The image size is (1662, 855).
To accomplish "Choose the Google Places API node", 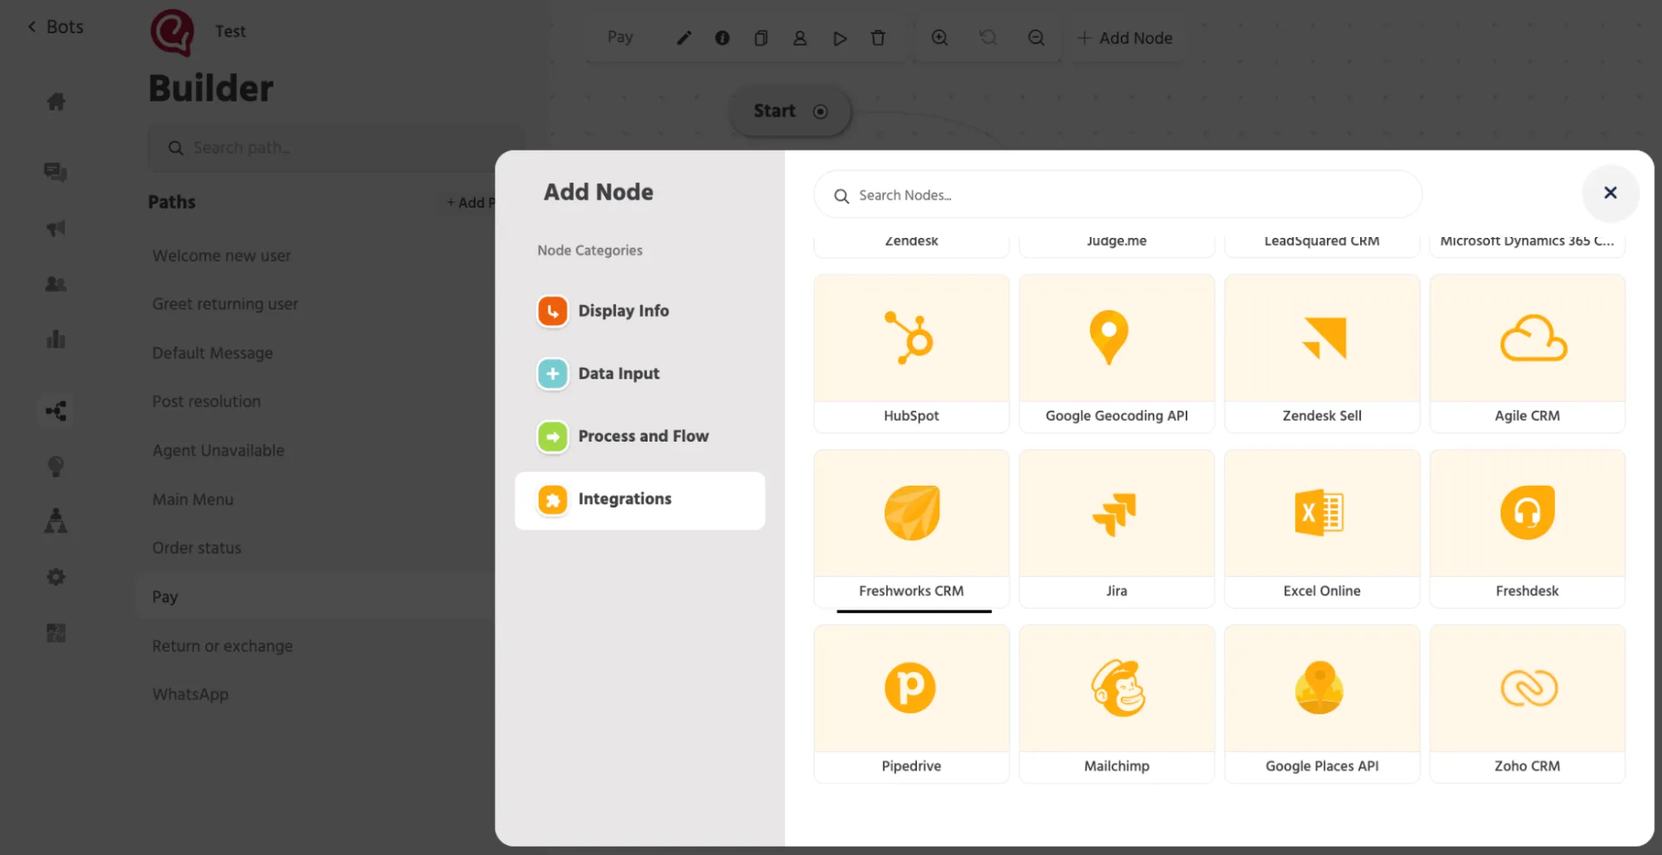I will (x=1322, y=704).
